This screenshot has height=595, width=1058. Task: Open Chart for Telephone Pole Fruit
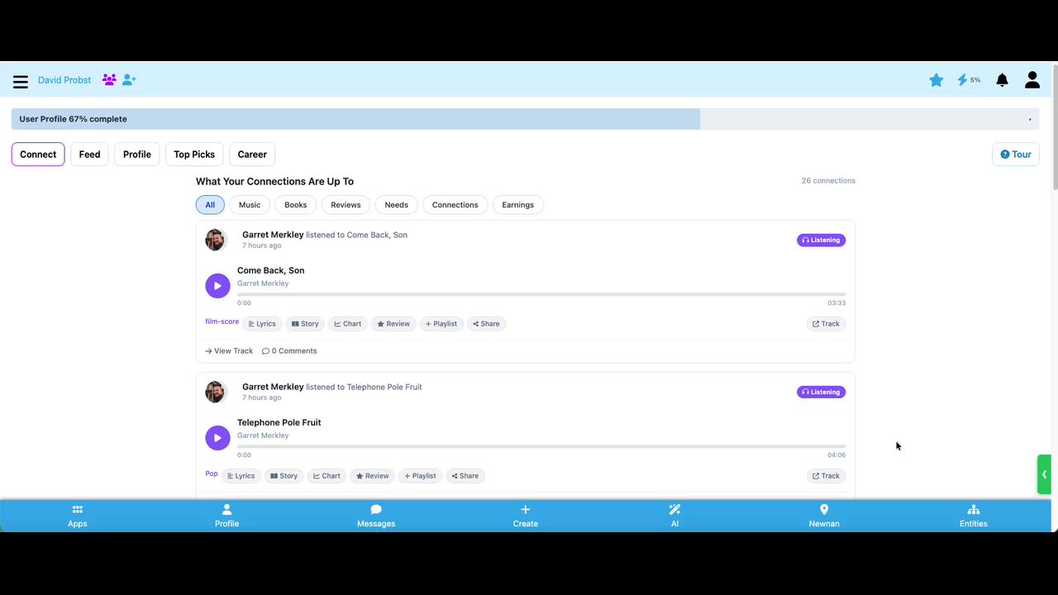(326, 476)
